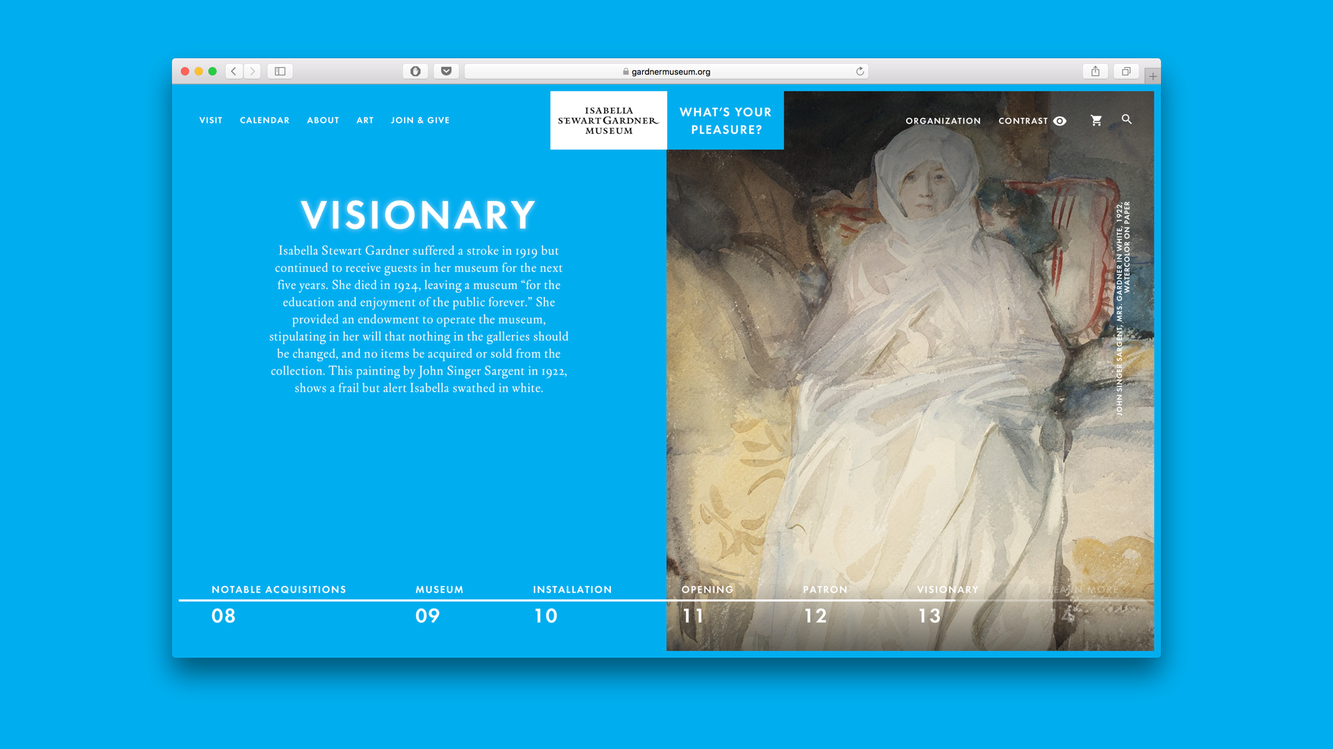The width and height of the screenshot is (1333, 749).
Task: Click the padlock icon in address bar
Action: click(626, 71)
